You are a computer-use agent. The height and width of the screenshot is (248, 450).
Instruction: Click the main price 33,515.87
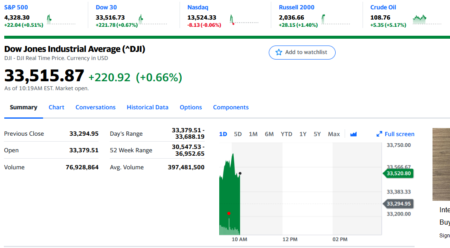point(44,76)
